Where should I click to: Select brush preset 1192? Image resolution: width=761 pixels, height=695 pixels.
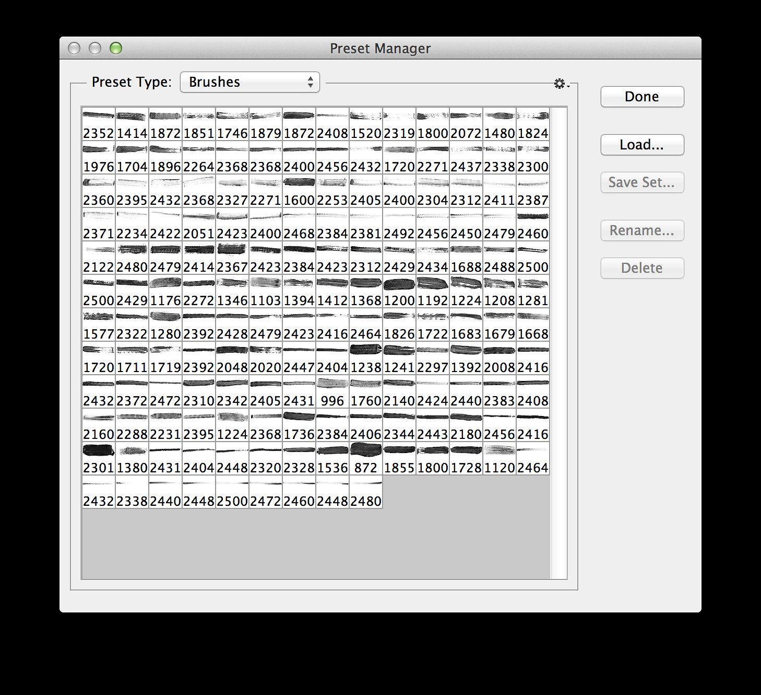[x=433, y=292]
